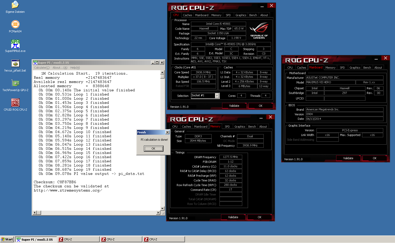
Task: Open the Help menu in Super PI
Action: [75, 68]
